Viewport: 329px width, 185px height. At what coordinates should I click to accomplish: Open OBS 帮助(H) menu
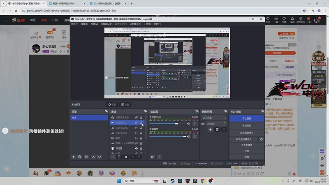tap(158, 24)
